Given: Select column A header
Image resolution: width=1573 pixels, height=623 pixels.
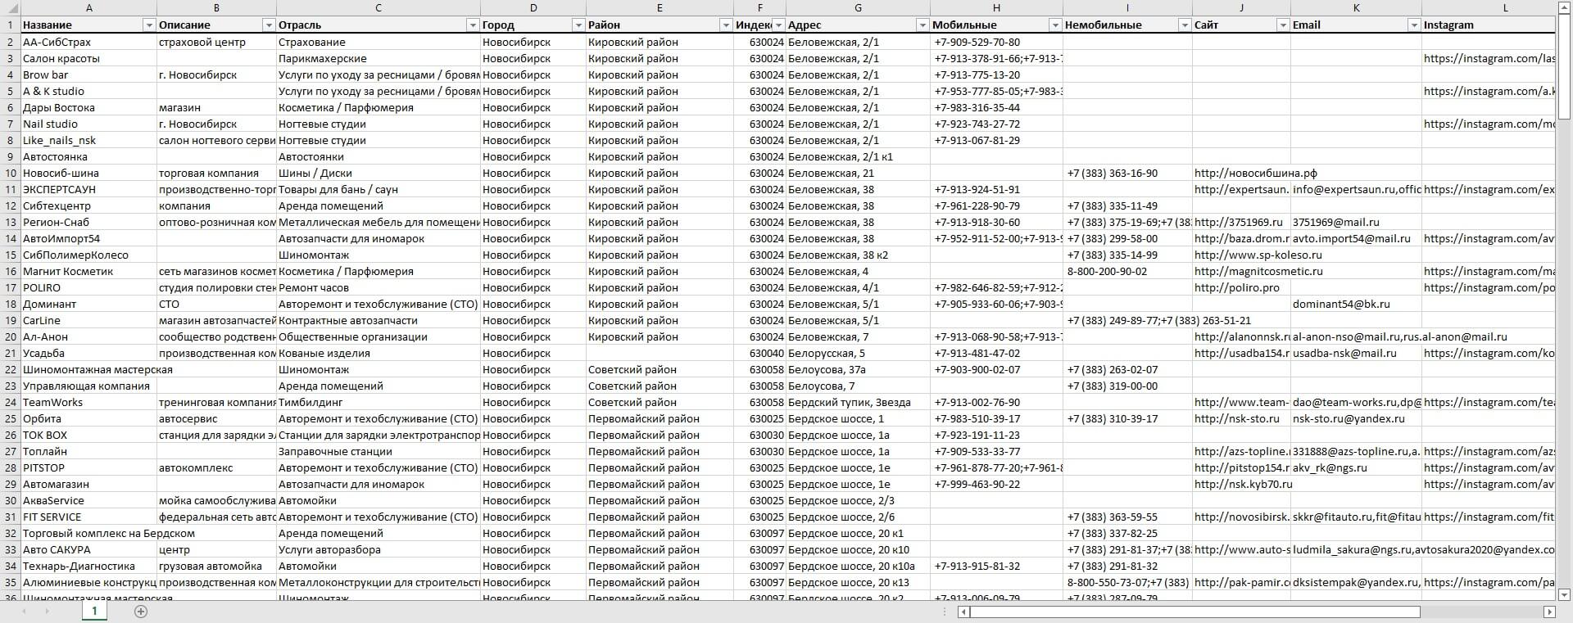Looking at the screenshot, I should [88, 7].
